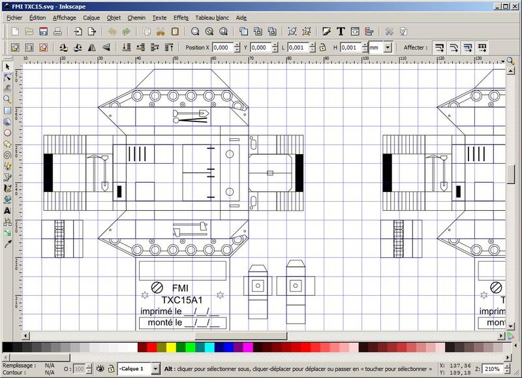Activate the Text tool in toolbox
Image resolution: width=522 pixels, height=378 pixels.
[8, 210]
